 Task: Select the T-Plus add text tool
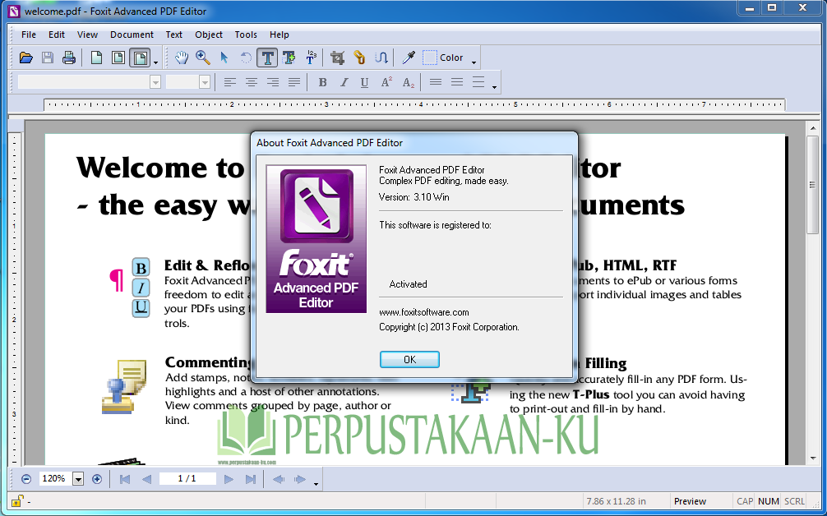[289, 58]
